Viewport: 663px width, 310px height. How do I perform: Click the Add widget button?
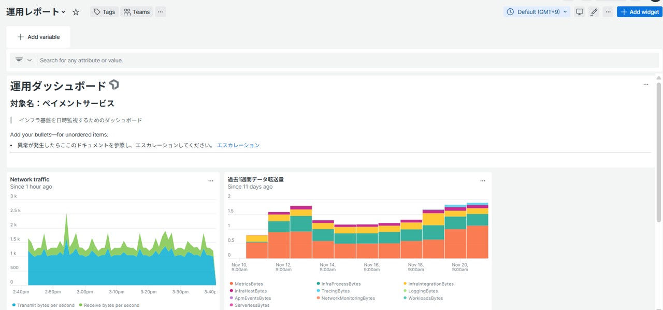640,12
